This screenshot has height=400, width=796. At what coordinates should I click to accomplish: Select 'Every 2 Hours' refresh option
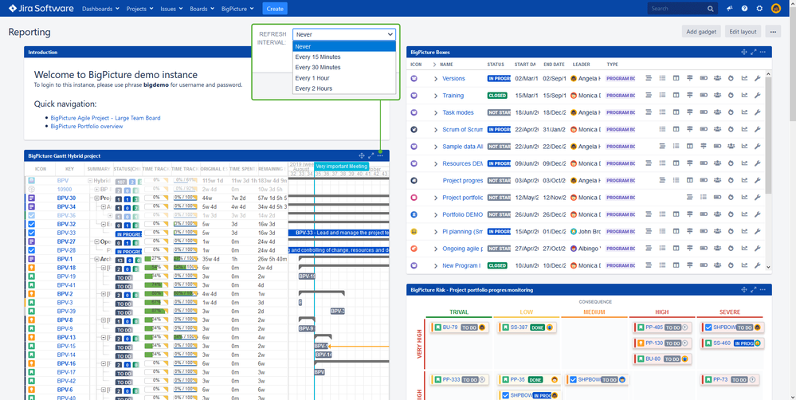click(344, 88)
